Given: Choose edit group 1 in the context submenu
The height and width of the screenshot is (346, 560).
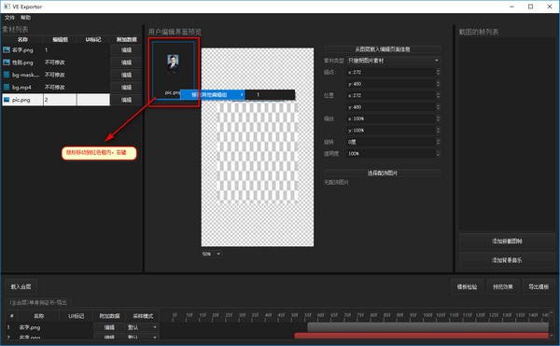Looking at the screenshot, I should pyautogui.click(x=270, y=95).
